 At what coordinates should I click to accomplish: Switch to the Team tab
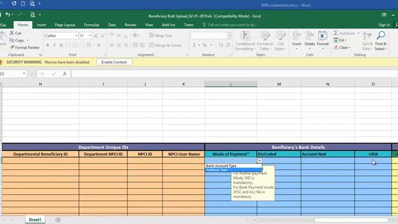click(188, 25)
